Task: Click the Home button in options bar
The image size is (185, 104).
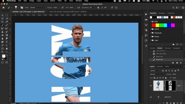Action: tap(3, 8)
